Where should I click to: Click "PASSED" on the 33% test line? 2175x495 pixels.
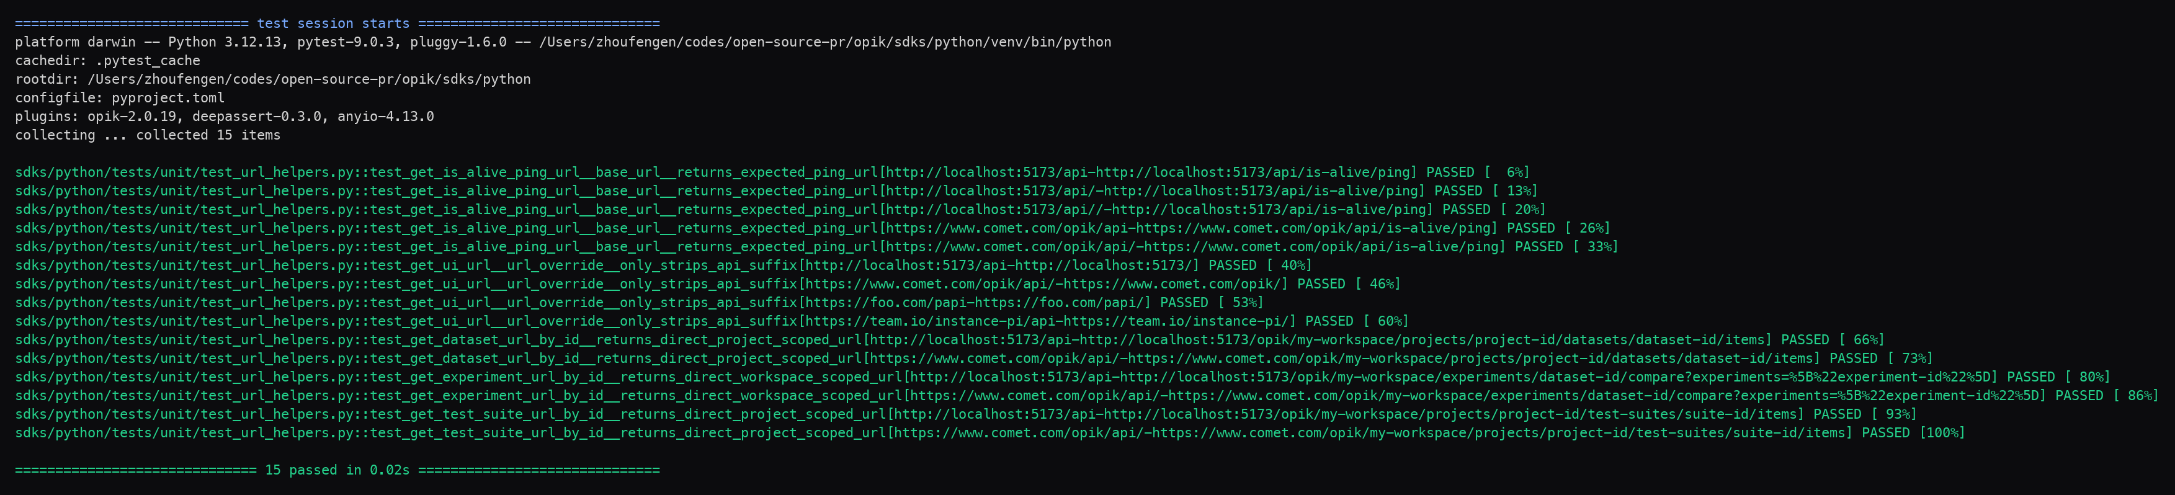pyautogui.click(x=1539, y=247)
